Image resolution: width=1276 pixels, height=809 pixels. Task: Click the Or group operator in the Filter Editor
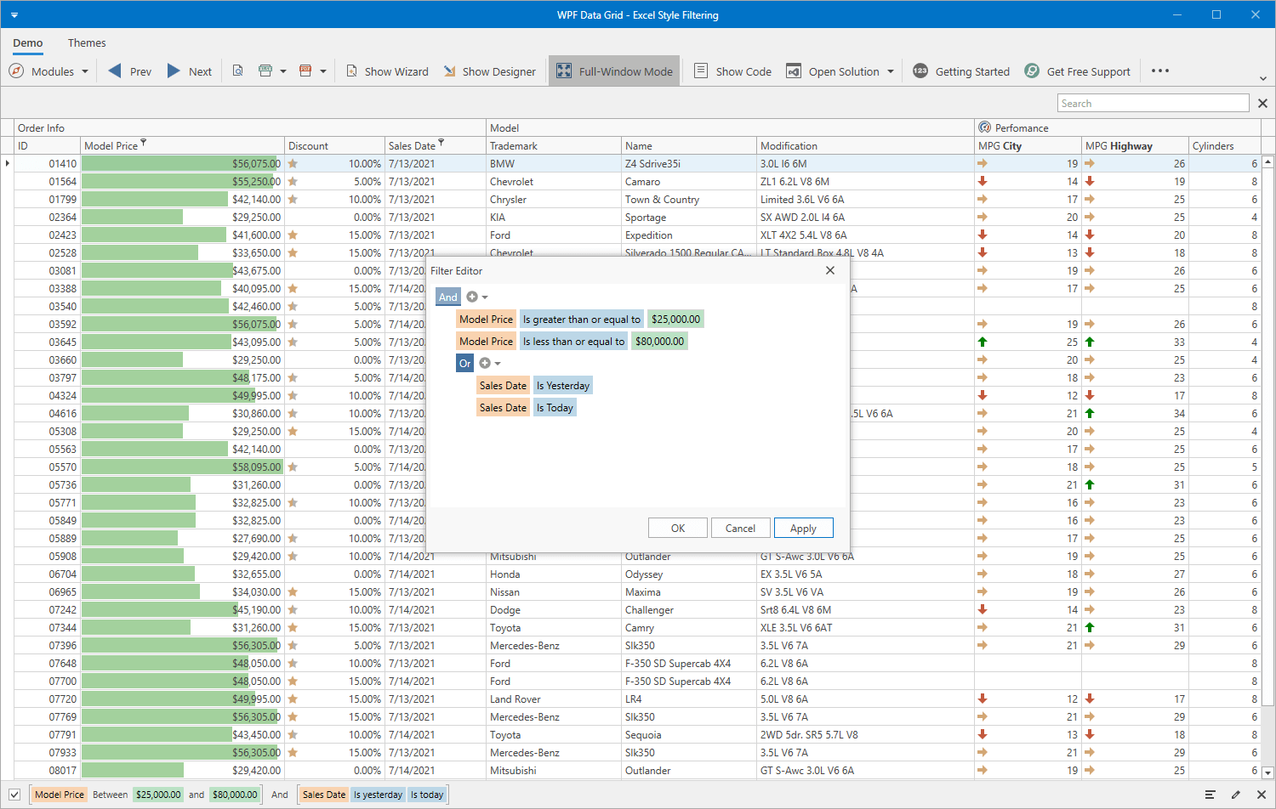pos(464,364)
